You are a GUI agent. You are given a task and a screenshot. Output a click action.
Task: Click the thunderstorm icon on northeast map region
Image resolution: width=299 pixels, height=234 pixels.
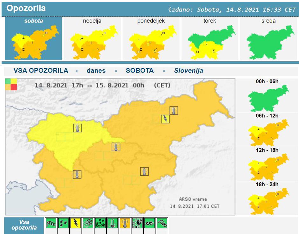coord(165,119)
